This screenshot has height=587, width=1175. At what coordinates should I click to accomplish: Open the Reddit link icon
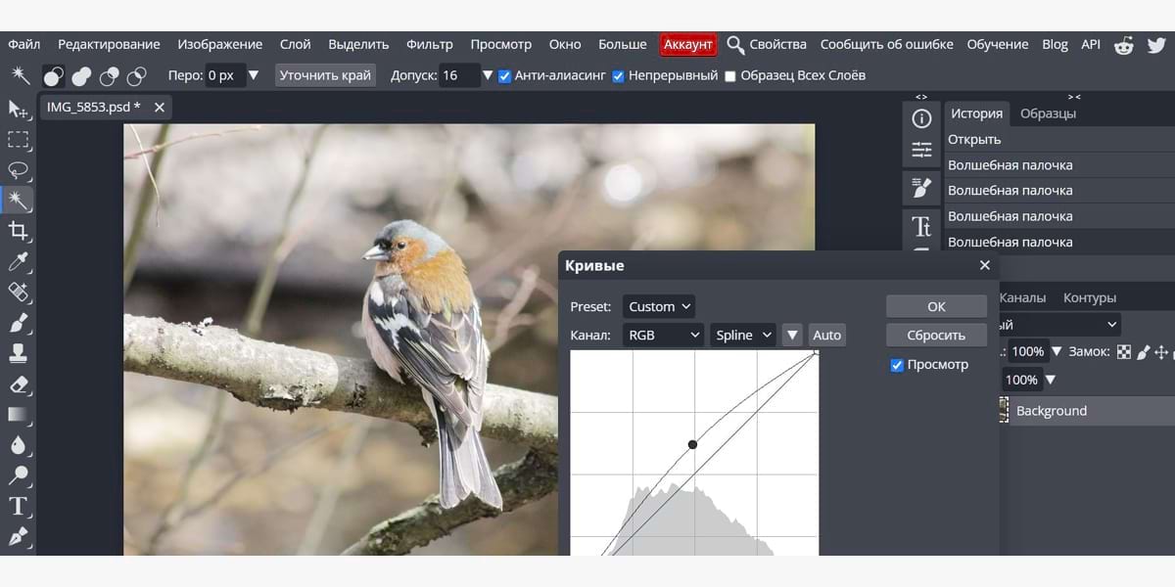pyautogui.click(x=1124, y=45)
